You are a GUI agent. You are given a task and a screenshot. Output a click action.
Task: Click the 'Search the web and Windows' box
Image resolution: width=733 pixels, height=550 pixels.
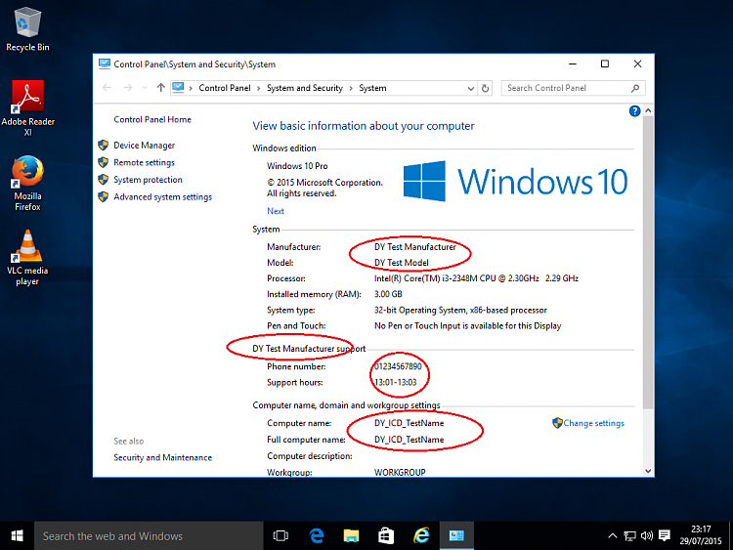(x=149, y=536)
